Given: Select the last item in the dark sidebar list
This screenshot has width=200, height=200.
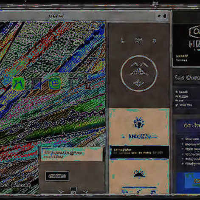Looking at the screenshot, I should pyautogui.click(x=184, y=105).
